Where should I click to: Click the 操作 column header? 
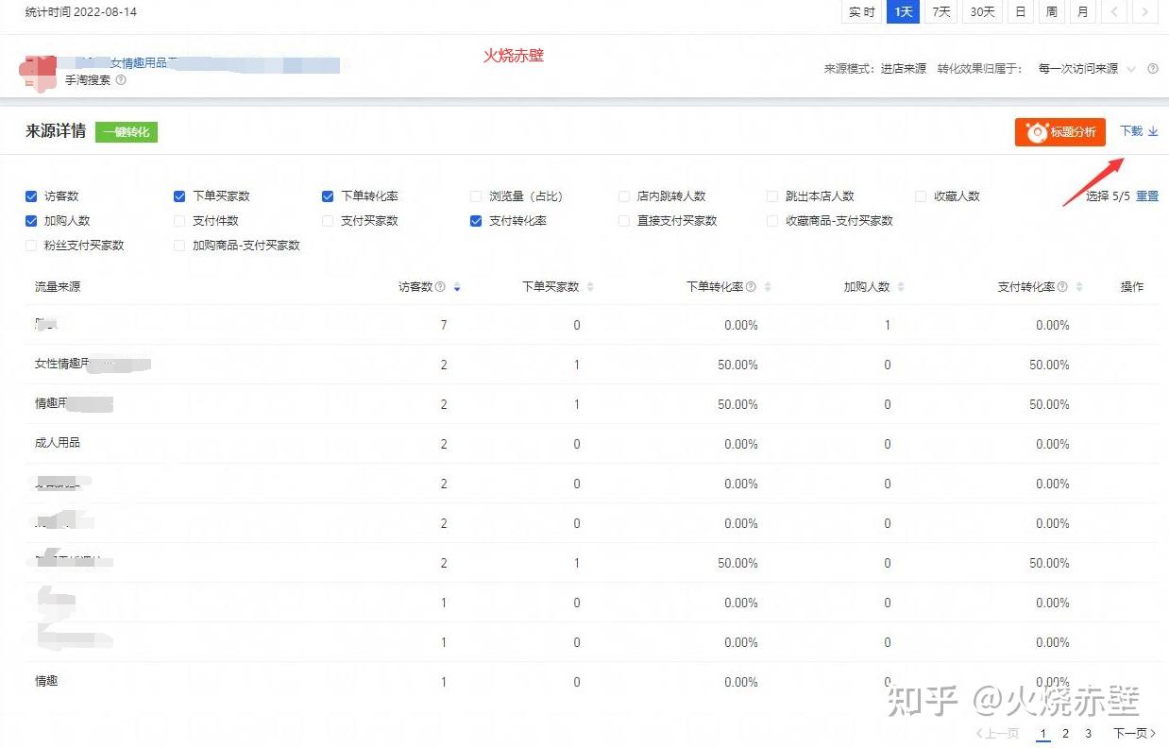1132,287
